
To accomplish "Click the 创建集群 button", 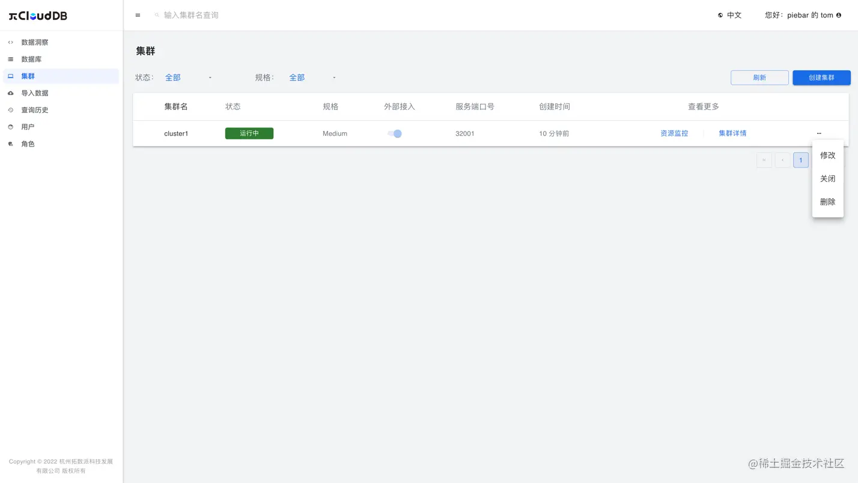I will (x=821, y=77).
